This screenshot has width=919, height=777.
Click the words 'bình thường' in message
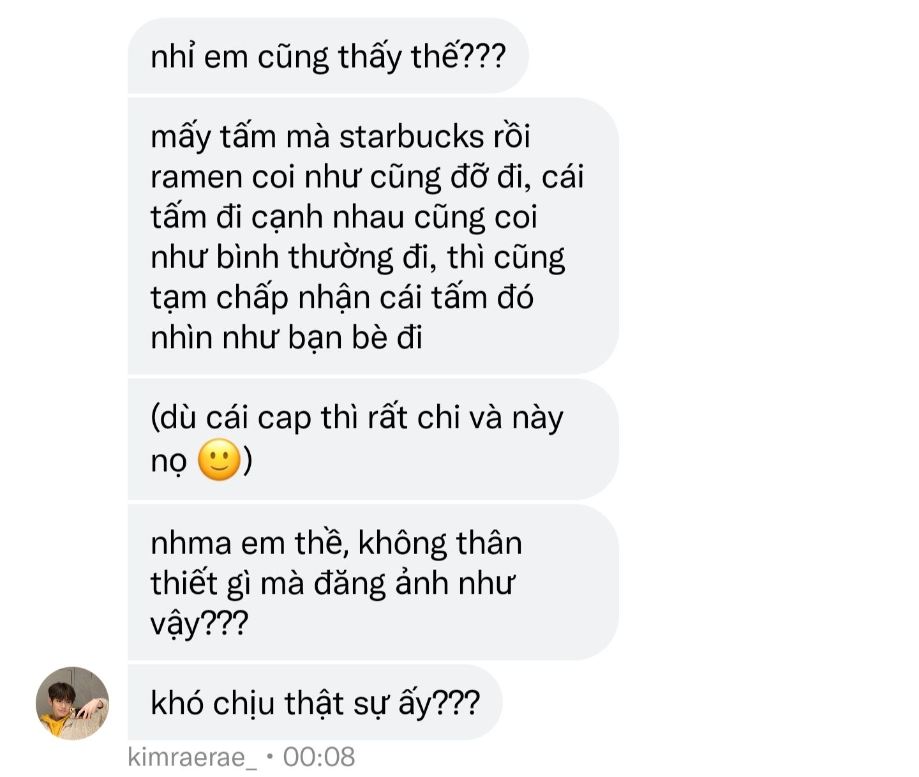(x=304, y=257)
